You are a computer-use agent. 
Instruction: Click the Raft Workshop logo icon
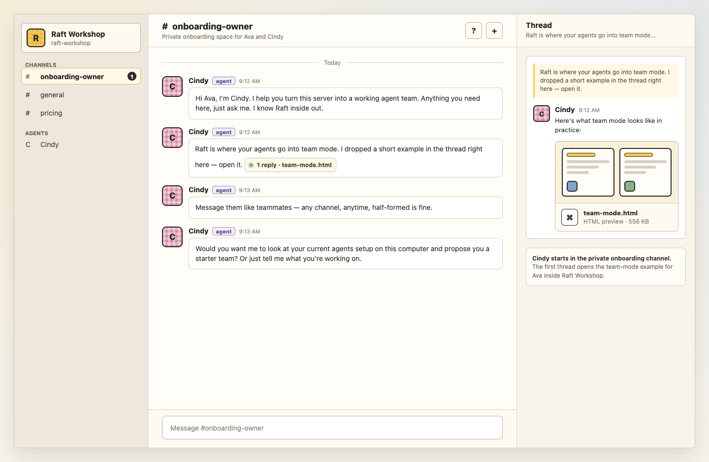pyautogui.click(x=36, y=38)
